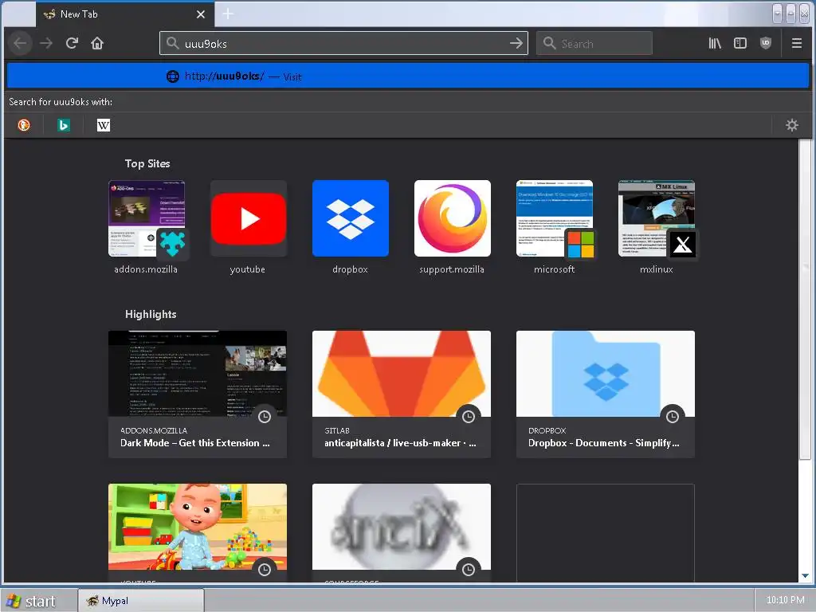The image size is (816, 612).
Task: Open a new tab with plus button
Action: pyautogui.click(x=228, y=14)
